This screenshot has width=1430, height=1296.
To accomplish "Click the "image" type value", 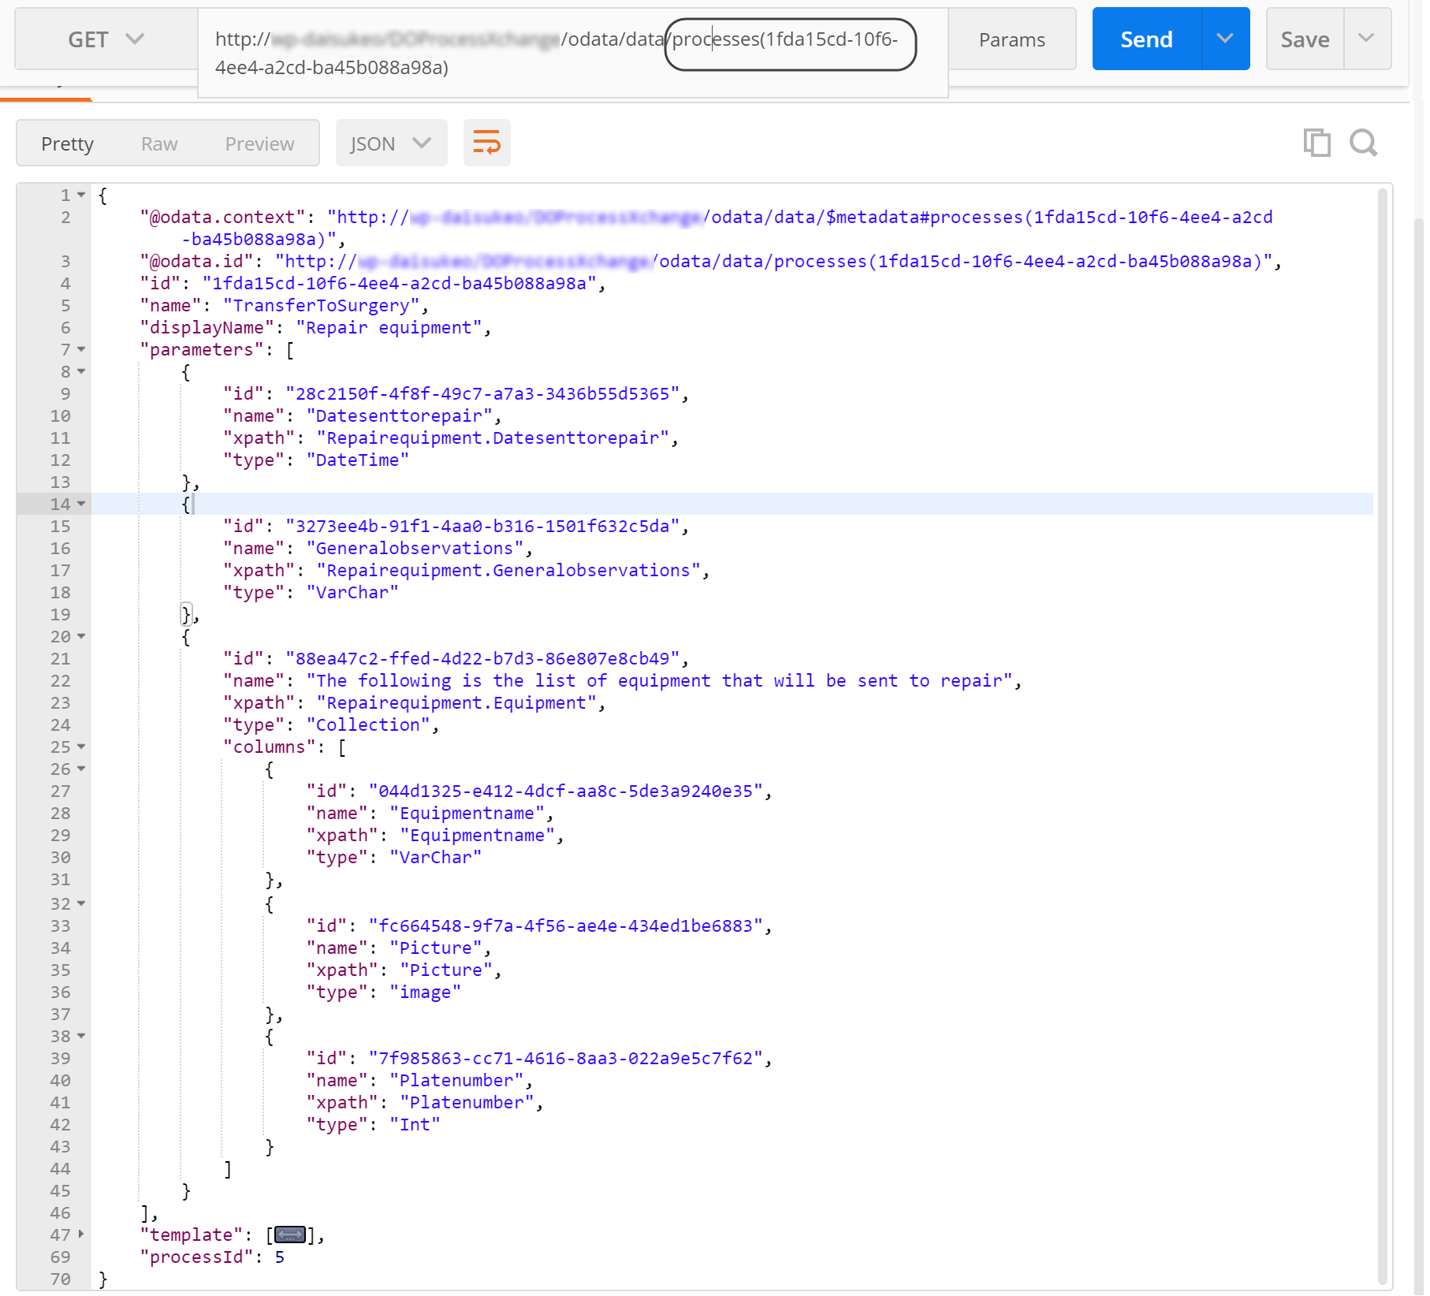I will 426,992.
